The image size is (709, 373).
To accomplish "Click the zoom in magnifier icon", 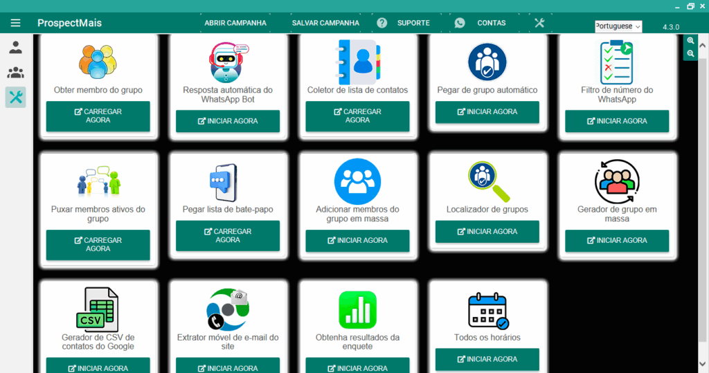I will click(x=690, y=41).
